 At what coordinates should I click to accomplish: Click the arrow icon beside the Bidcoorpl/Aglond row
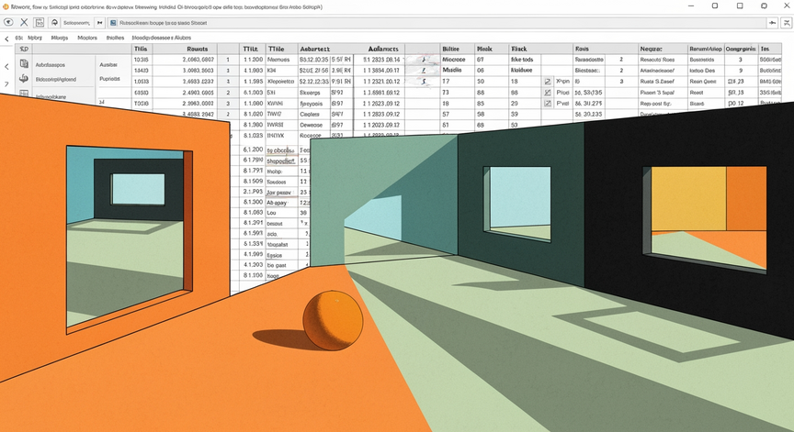(x=24, y=78)
